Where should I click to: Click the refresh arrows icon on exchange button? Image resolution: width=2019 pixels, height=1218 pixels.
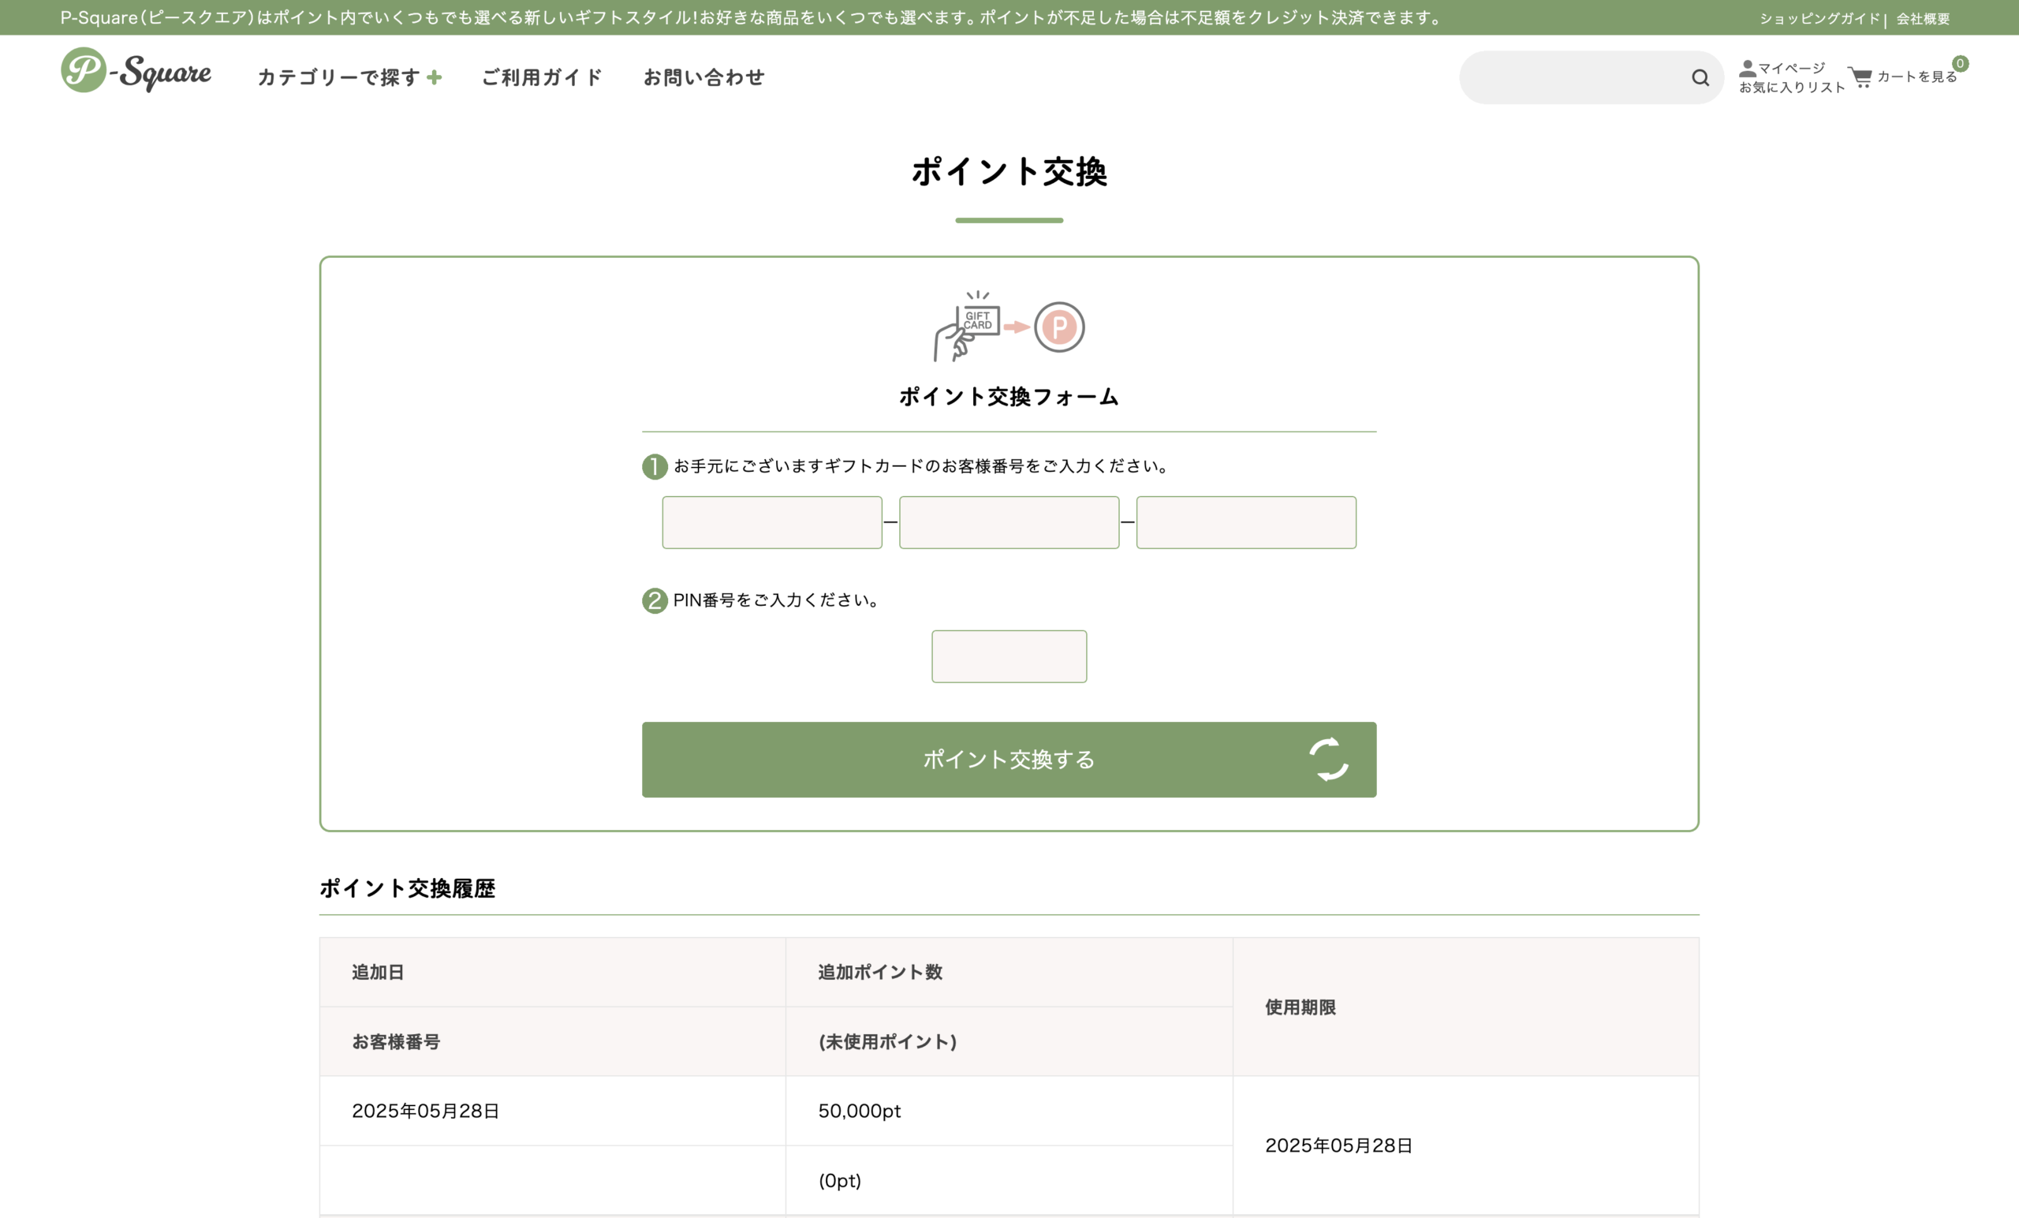[x=1328, y=759]
